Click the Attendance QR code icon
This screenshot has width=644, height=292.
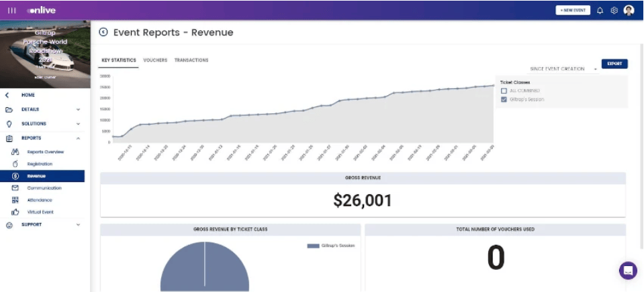15,200
